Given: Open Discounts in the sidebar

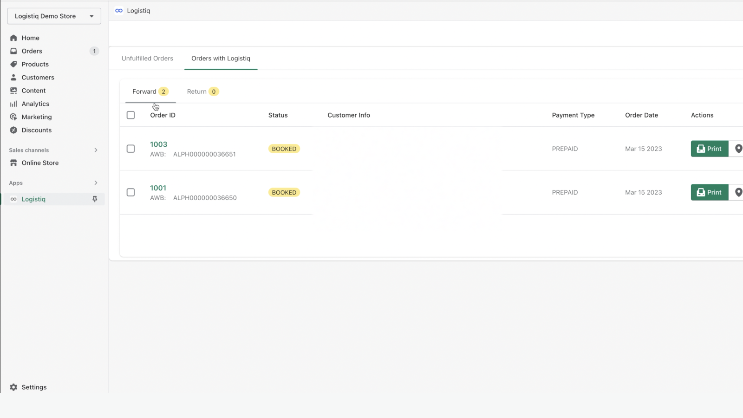Looking at the screenshot, I should click(37, 130).
